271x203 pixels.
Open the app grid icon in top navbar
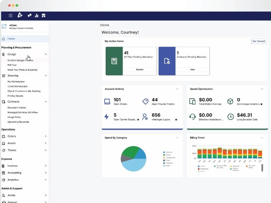[x=10, y=15]
